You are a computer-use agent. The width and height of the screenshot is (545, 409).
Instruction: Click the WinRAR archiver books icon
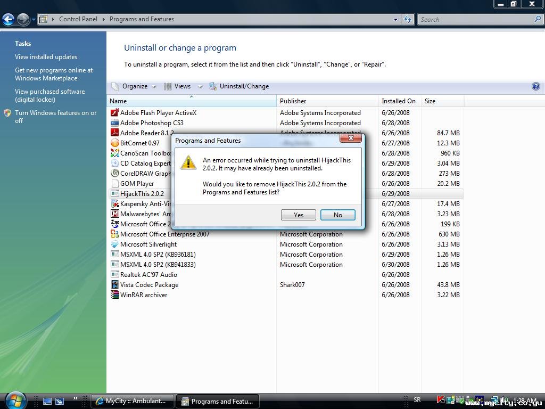115,295
